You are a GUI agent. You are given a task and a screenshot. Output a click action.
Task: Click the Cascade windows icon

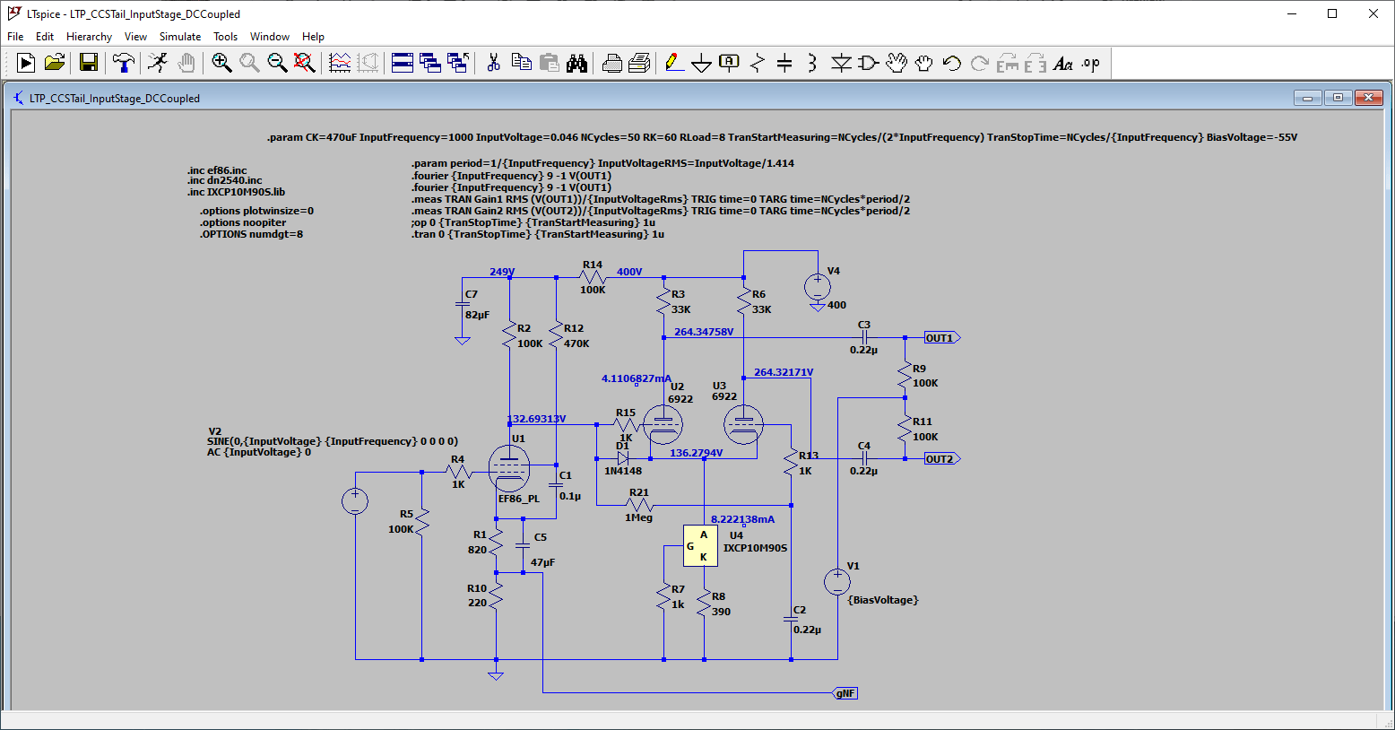(430, 63)
